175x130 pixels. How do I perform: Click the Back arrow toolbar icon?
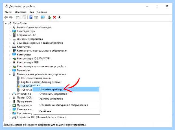[6, 17]
